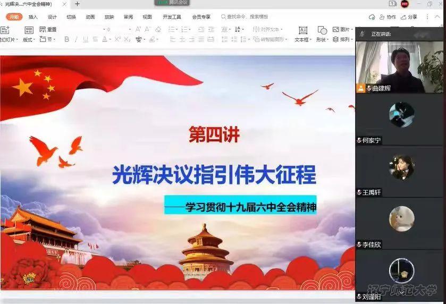This screenshot has height=304, width=446.
Task: Click the cloud sync status icon
Action: point(372,17)
